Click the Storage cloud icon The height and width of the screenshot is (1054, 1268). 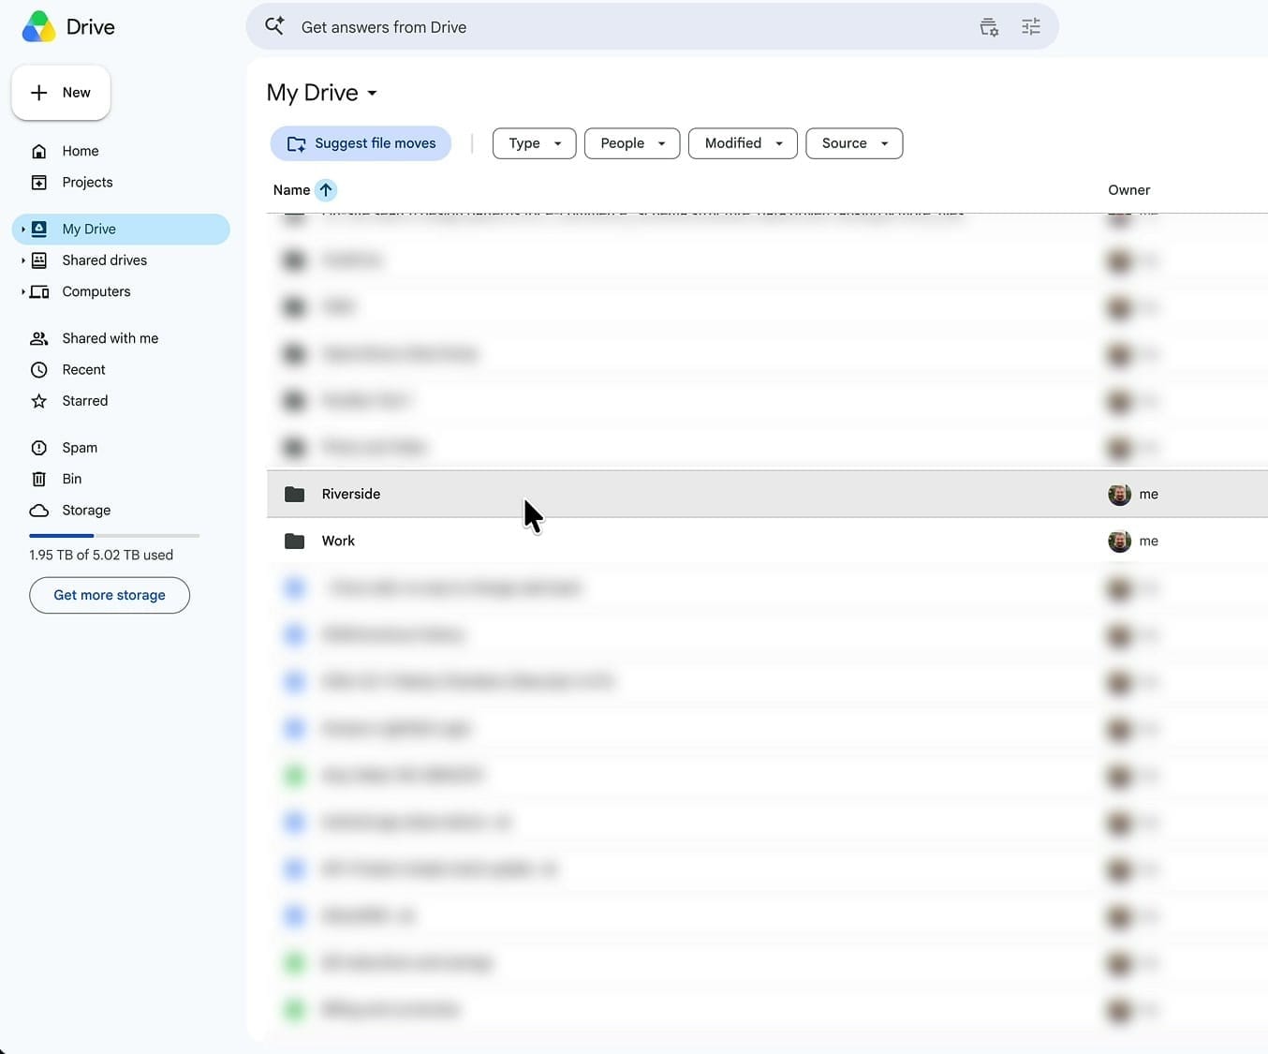point(39,511)
